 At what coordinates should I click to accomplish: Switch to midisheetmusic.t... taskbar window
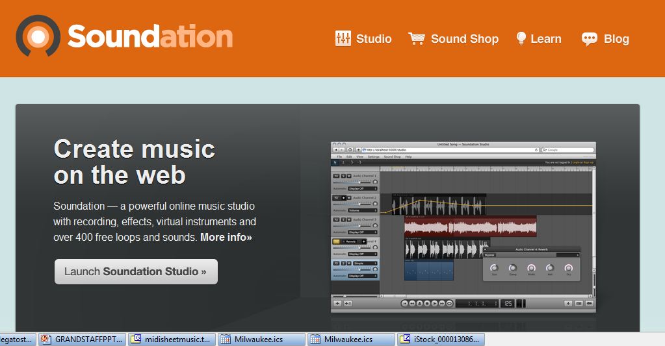172,340
